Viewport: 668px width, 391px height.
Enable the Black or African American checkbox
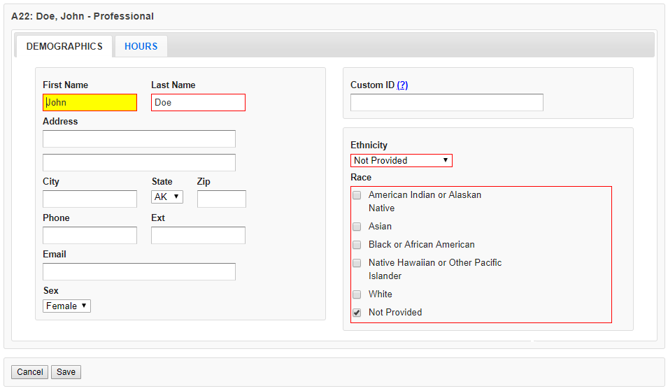click(357, 245)
